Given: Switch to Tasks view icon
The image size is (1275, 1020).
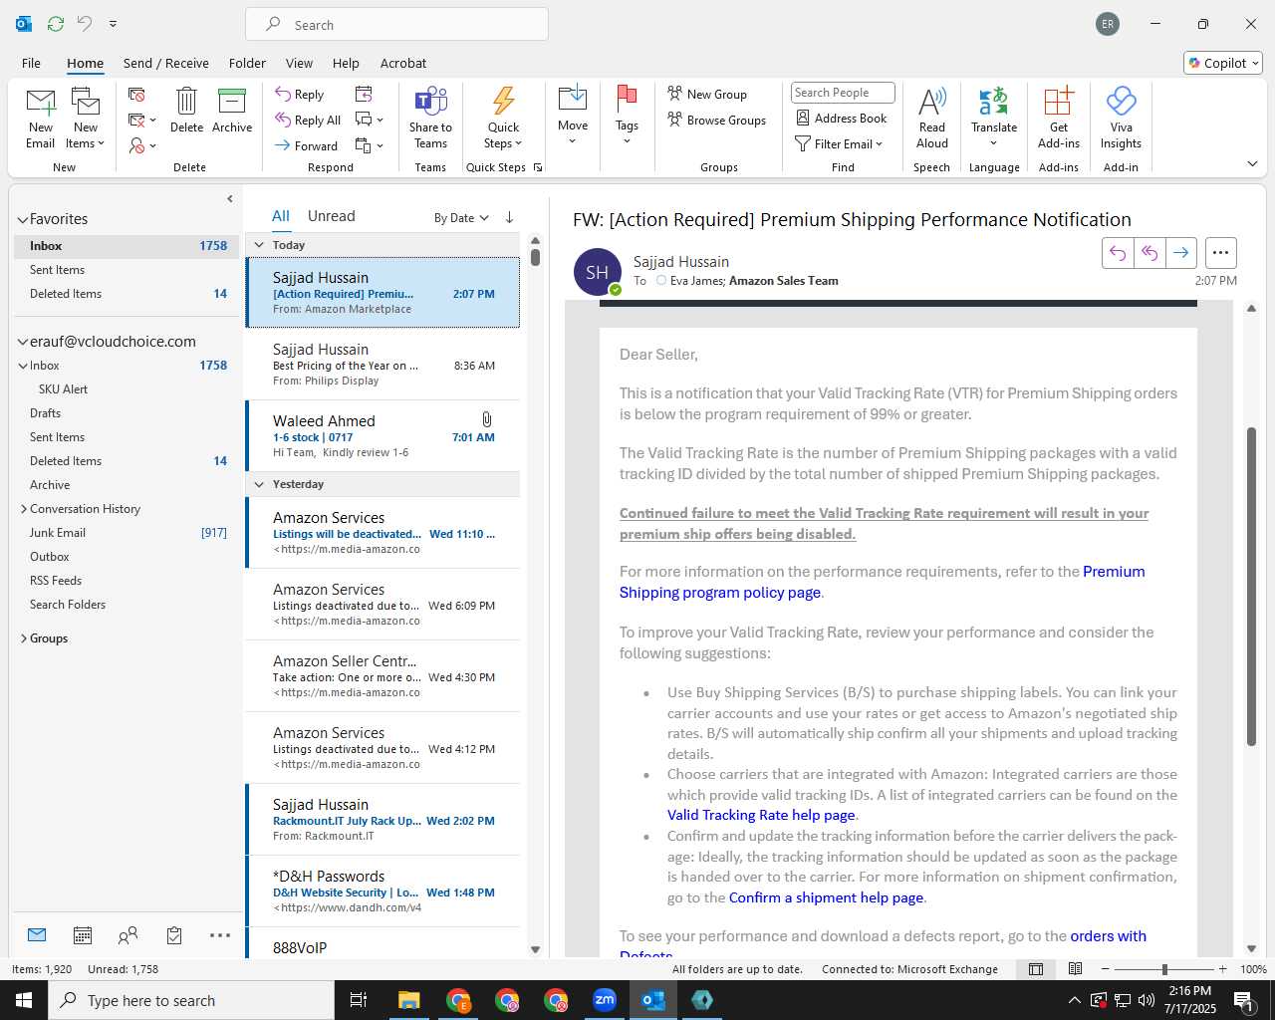Looking at the screenshot, I should (x=174, y=935).
